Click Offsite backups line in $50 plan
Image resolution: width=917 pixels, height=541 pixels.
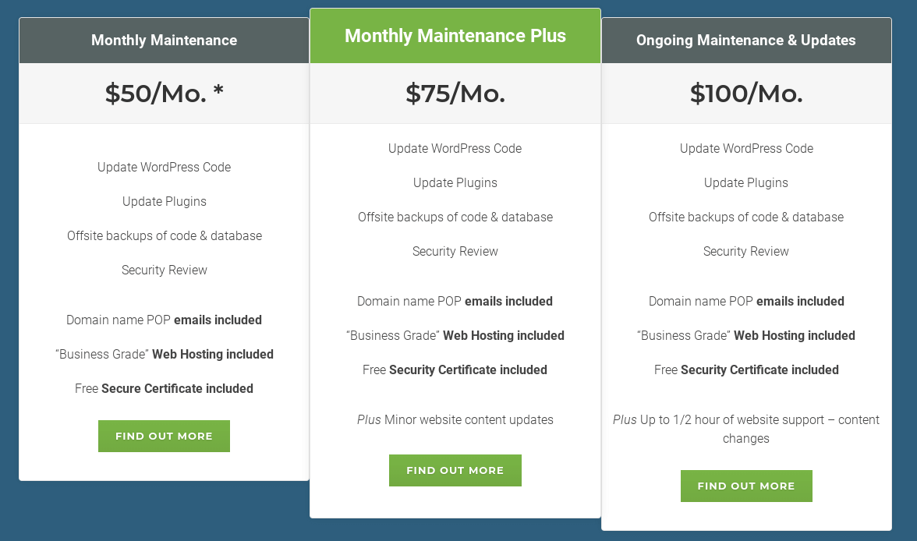[164, 235]
